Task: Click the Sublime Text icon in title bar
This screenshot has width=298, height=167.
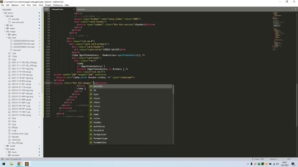Action: pos(1,1)
